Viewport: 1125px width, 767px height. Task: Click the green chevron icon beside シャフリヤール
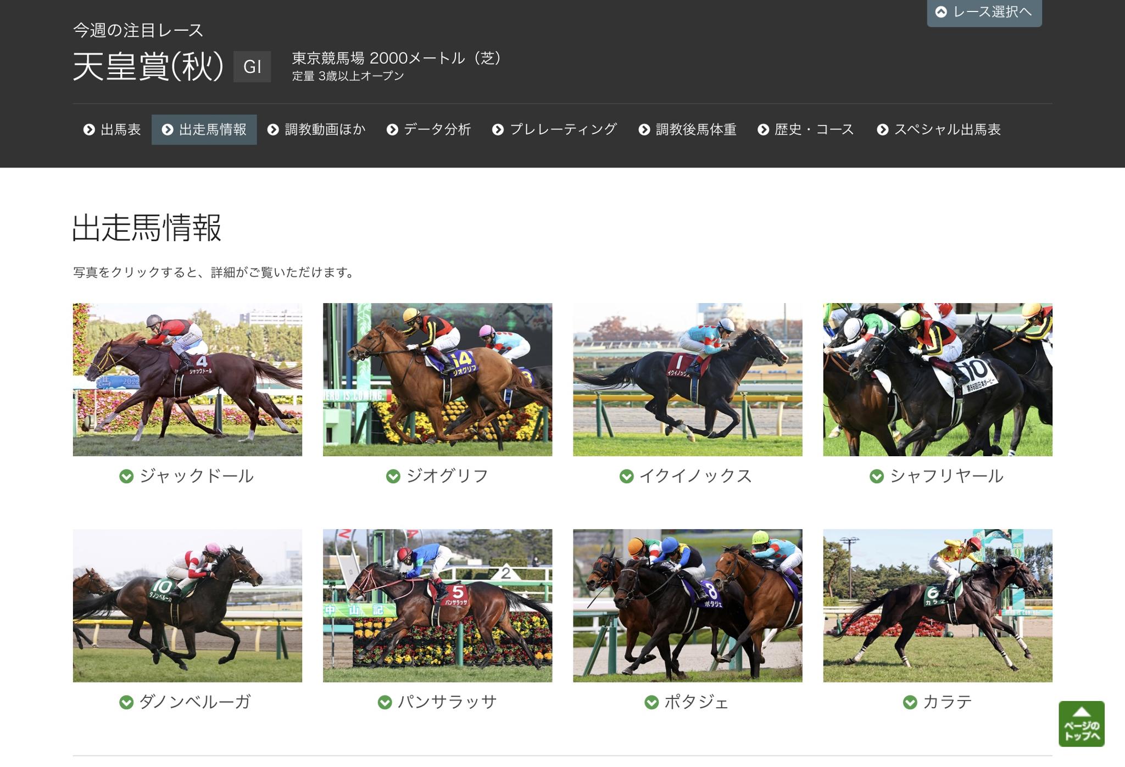(x=877, y=476)
